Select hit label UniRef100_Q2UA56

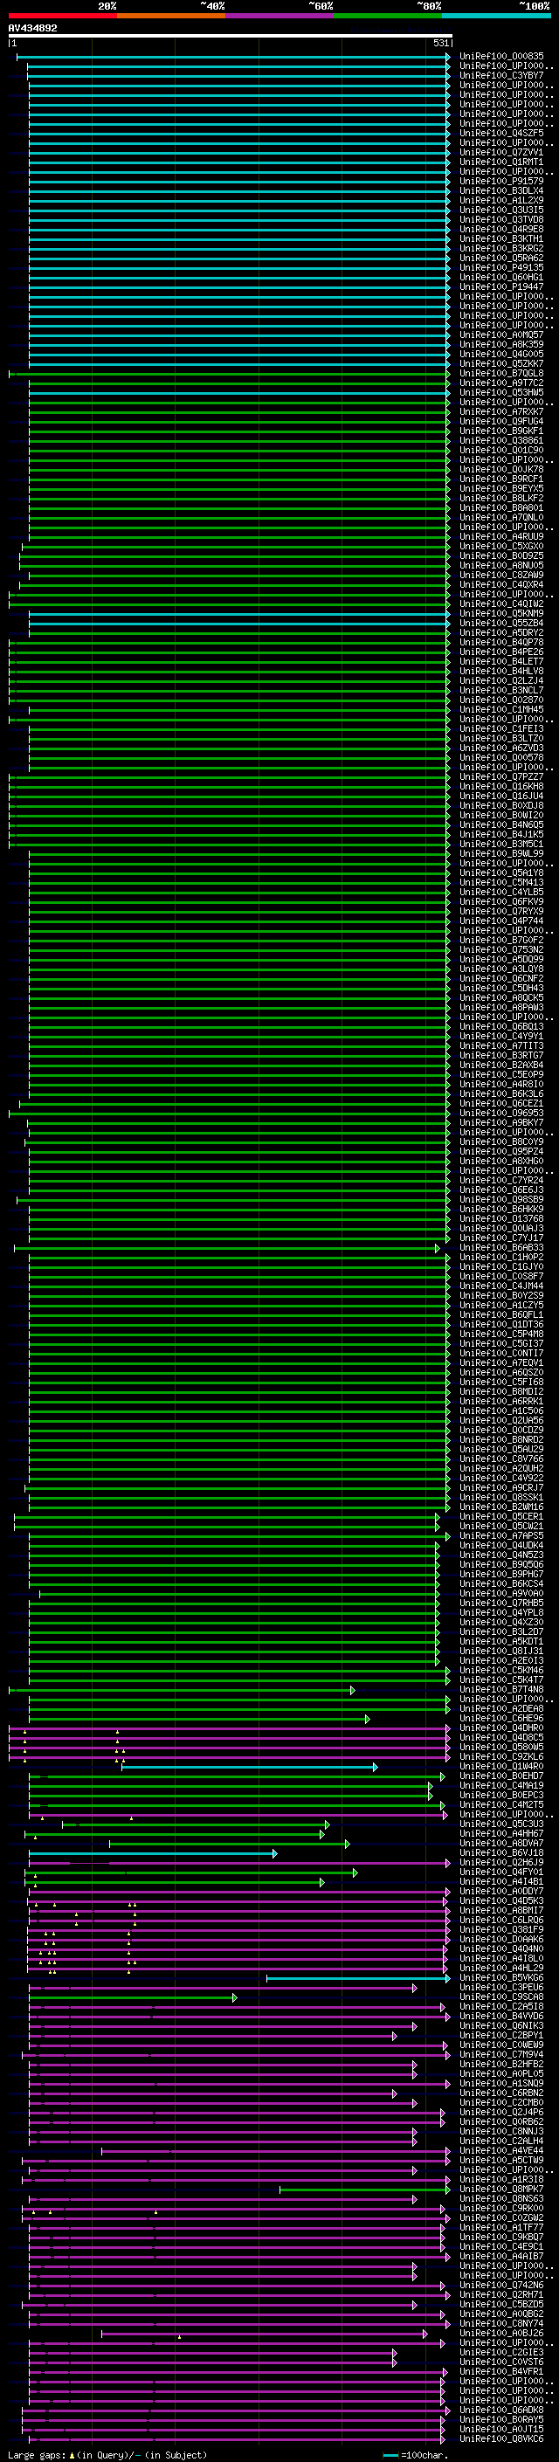pos(500,1421)
